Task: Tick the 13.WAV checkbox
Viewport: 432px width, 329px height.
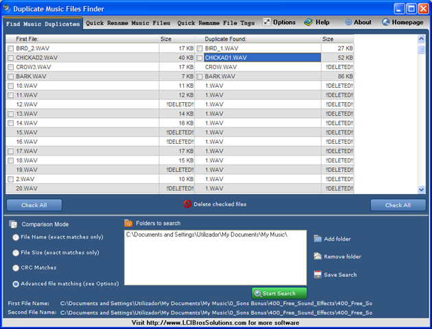Action: (x=10, y=114)
